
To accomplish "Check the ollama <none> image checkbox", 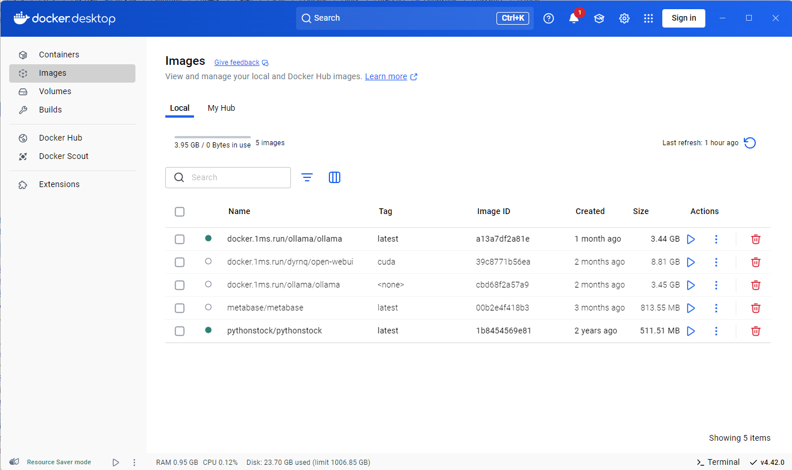I will (x=180, y=285).
